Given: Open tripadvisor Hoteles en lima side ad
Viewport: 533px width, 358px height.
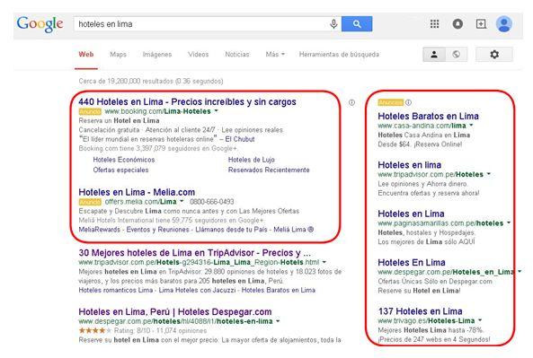Looking at the screenshot, I should pos(409,165).
